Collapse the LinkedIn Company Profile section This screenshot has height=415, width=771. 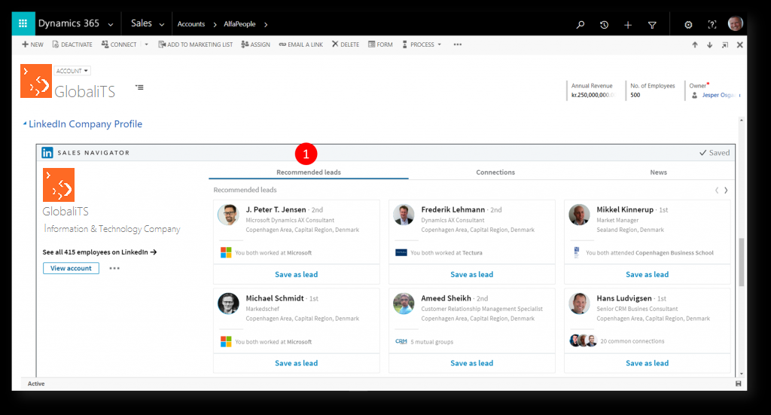click(x=24, y=124)
